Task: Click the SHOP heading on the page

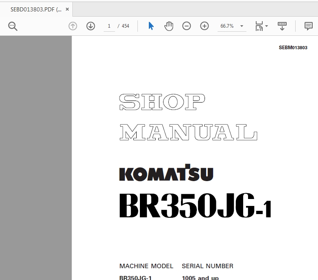Action: [162, 102]
